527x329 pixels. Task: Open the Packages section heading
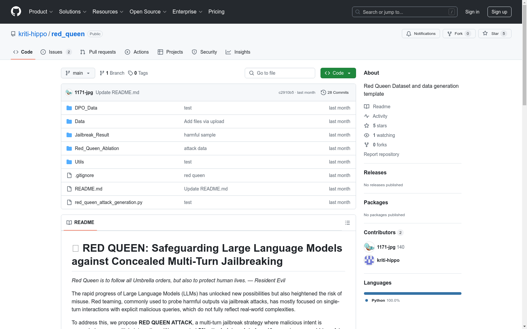[x=376, y=202]
